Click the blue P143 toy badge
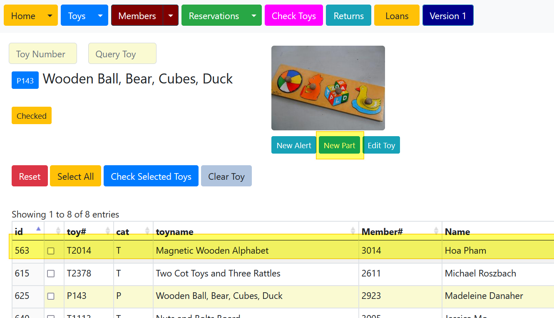Image resolution: width=554 pixels, height=318 pixels. coord(25,81)
